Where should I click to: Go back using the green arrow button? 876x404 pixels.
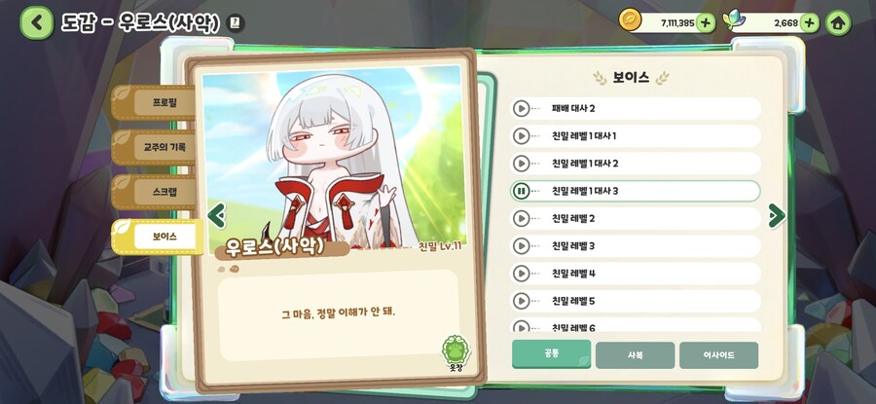(x=36, y=22)
